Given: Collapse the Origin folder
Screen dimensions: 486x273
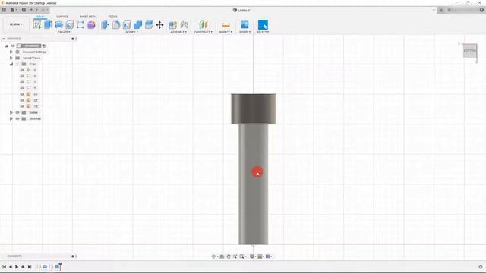Looking at the screenshot, I should [x=11, y=64].
